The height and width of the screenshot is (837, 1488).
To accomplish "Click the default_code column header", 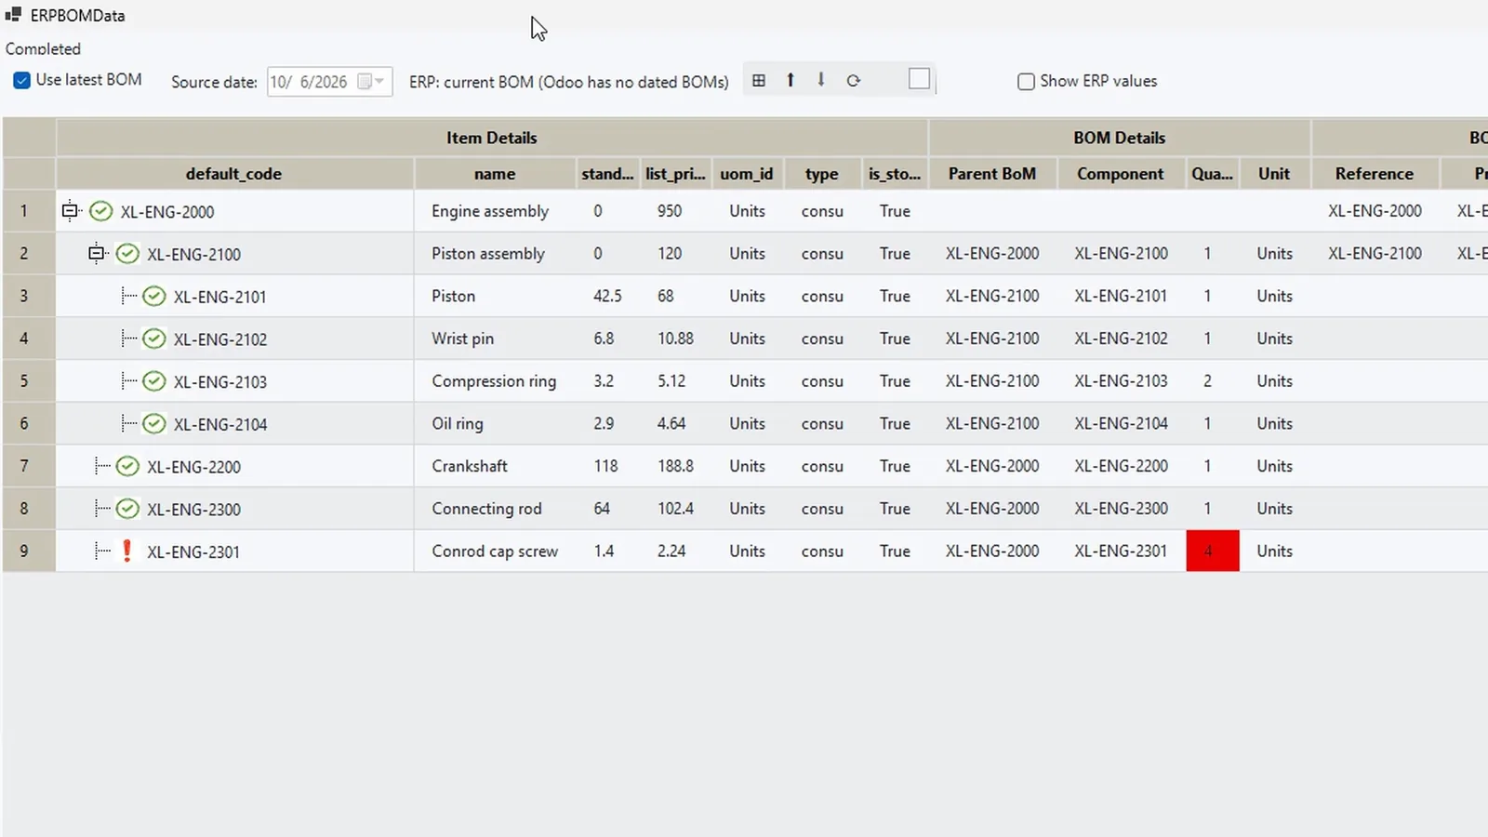I will point(234,174).
